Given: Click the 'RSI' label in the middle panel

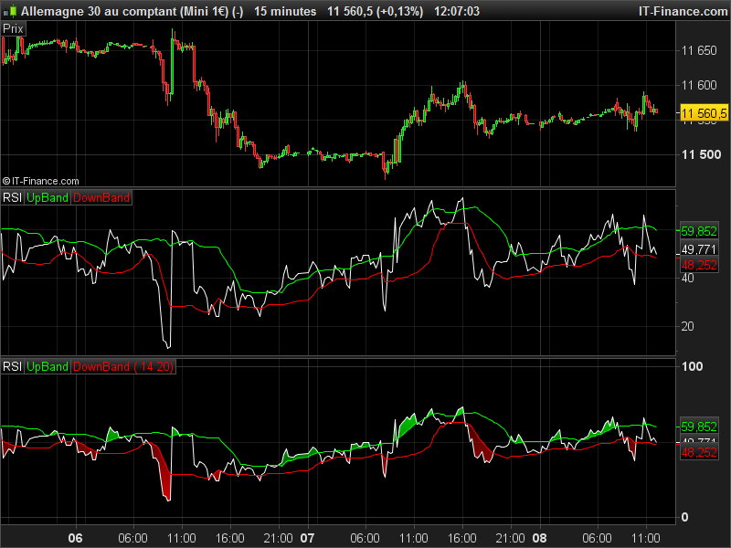Looking at the screenshot, I should click(12, 197).
